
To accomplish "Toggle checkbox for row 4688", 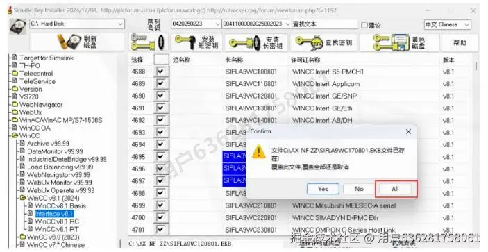I will [160, 72].
